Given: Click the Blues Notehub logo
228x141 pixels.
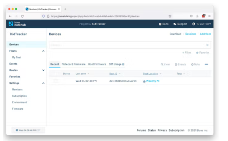Looking at the screenshot, I should tap(17, 24).
